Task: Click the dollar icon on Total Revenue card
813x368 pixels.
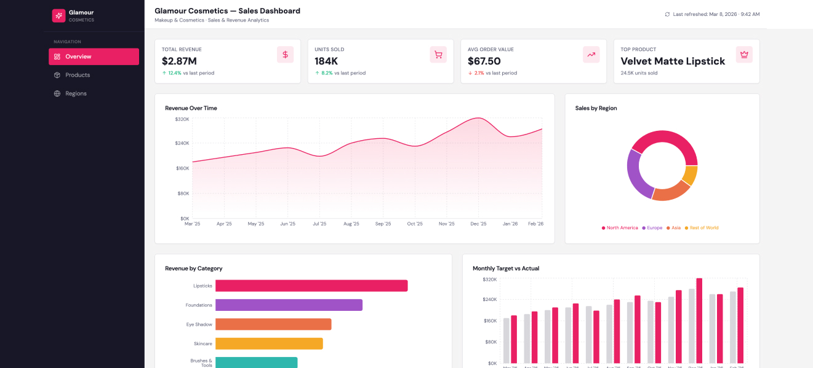Action: 284,55
